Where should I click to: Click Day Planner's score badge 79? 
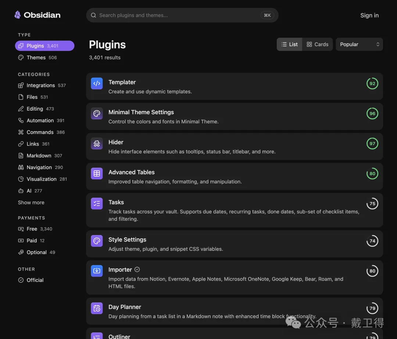tap(372, 309)
